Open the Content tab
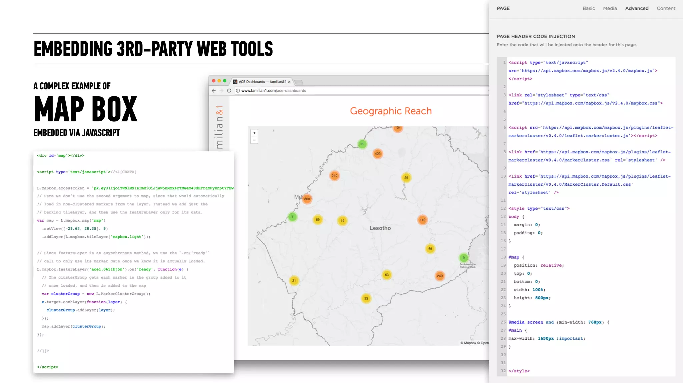Viewport: 683px width, 383px height. click(x=666, y=8)
